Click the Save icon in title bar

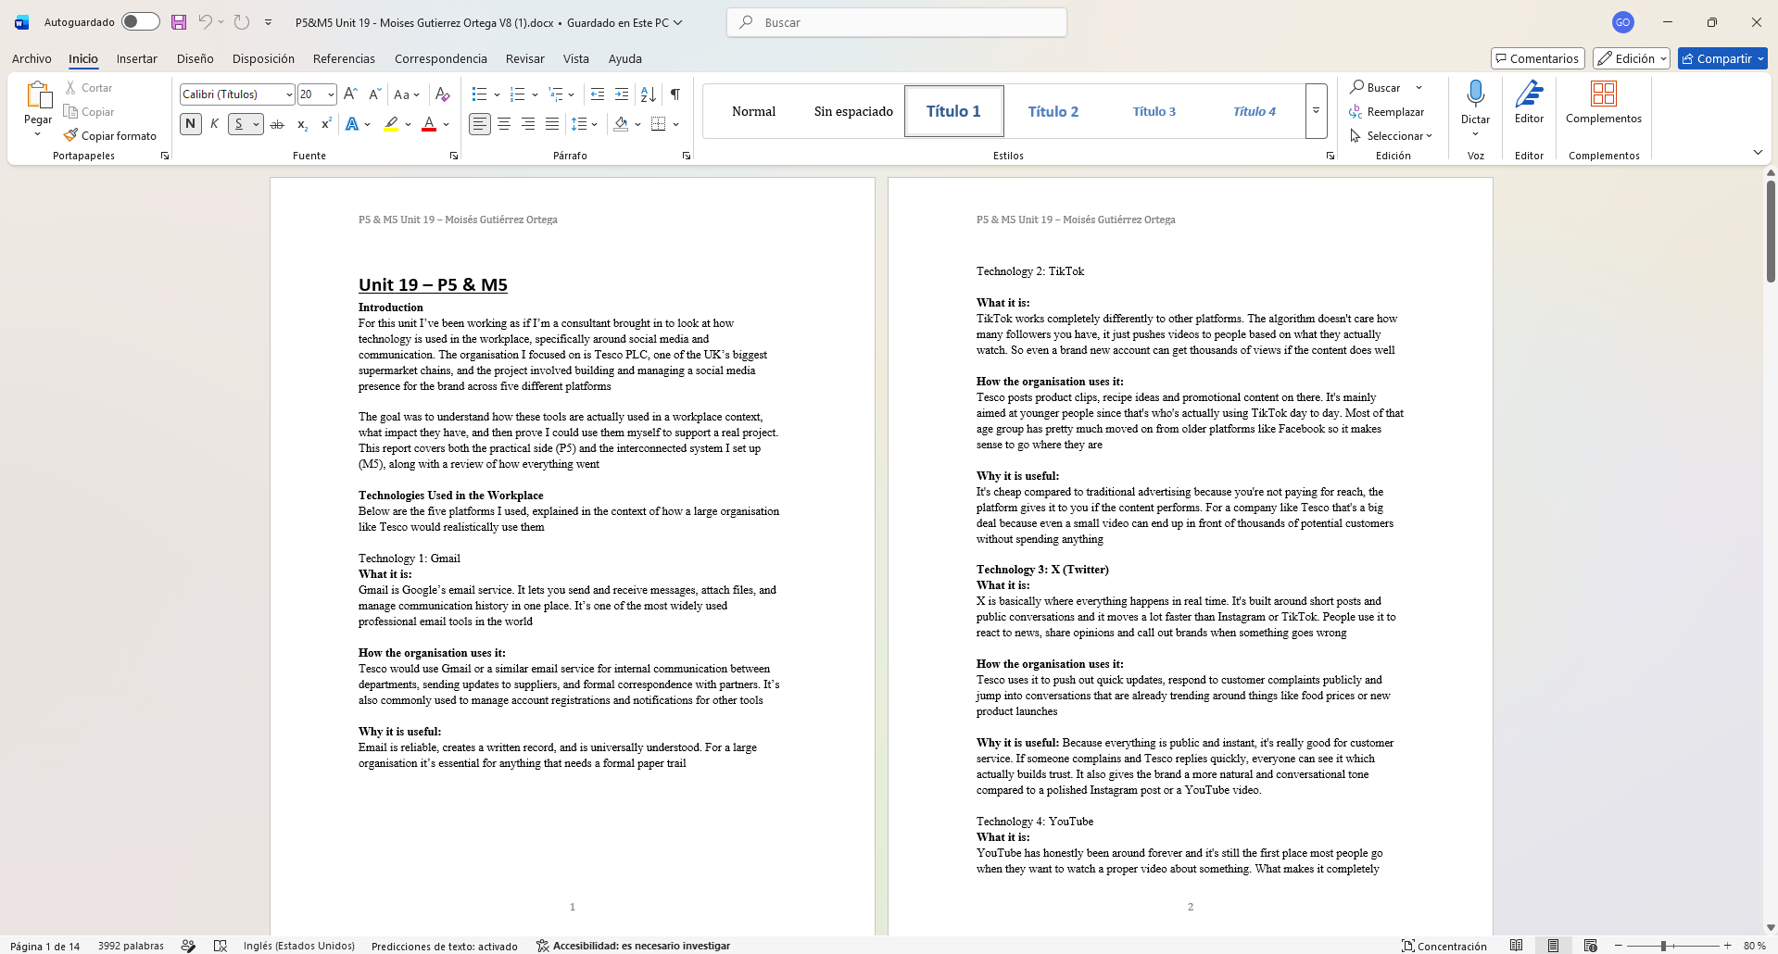click(x=179, y=22)
